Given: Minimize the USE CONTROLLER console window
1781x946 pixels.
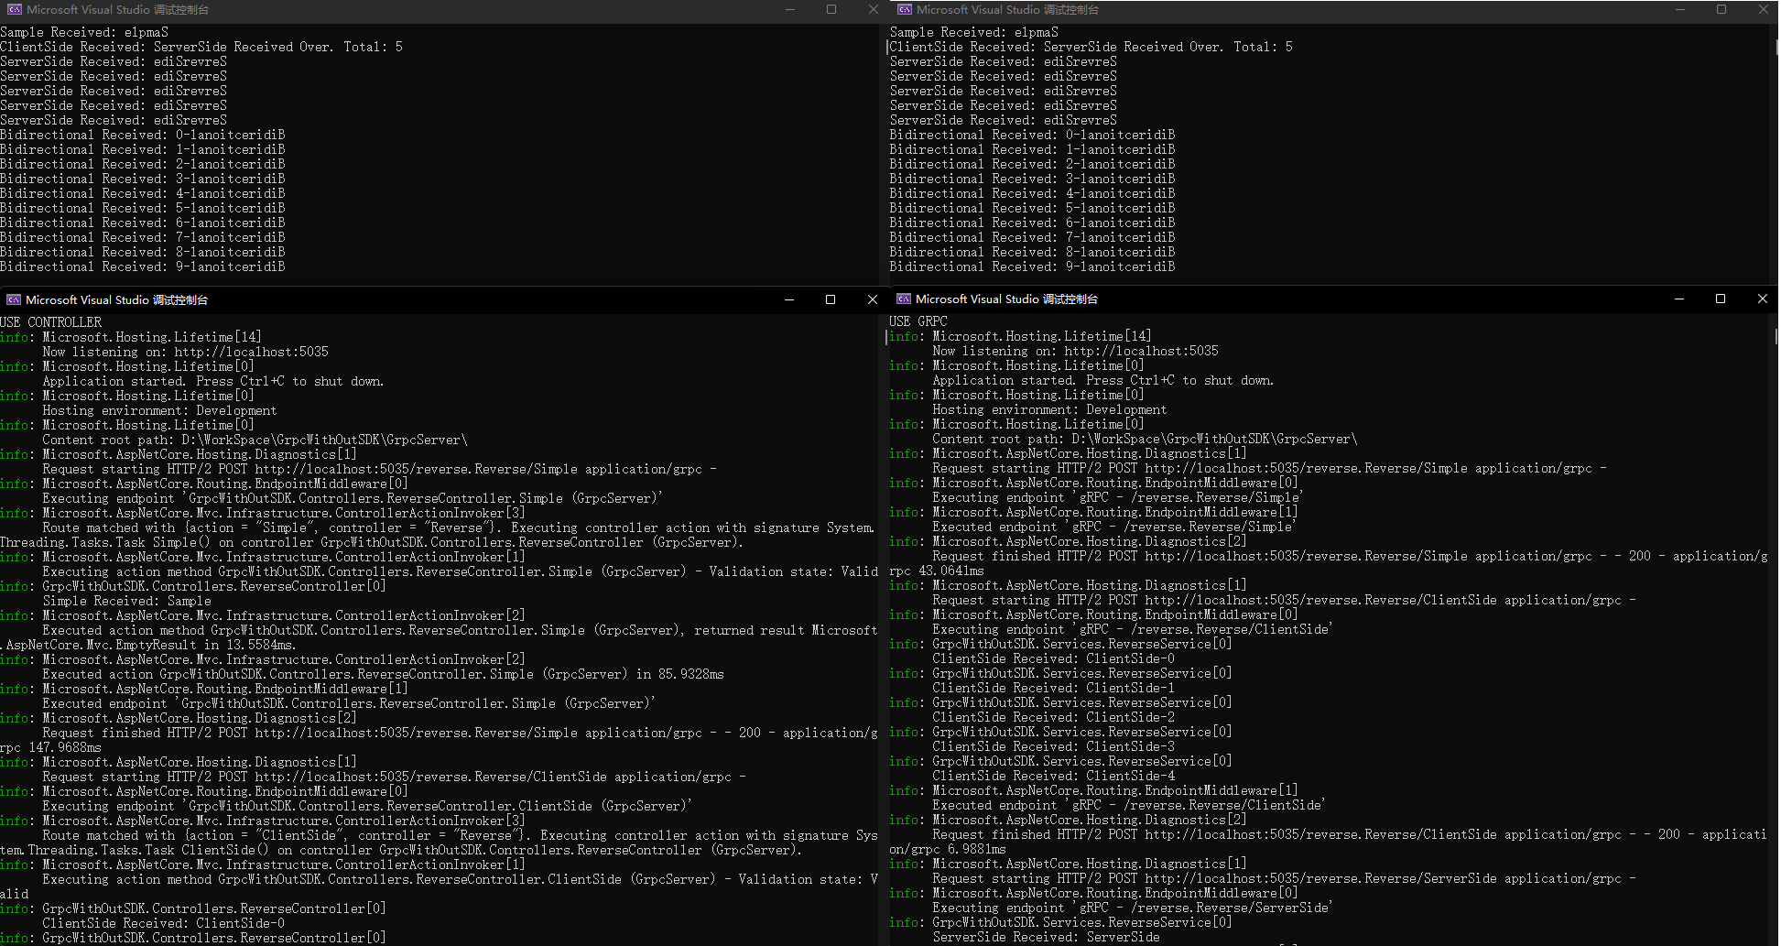Looking at the screenshot, I should (788, 299).
